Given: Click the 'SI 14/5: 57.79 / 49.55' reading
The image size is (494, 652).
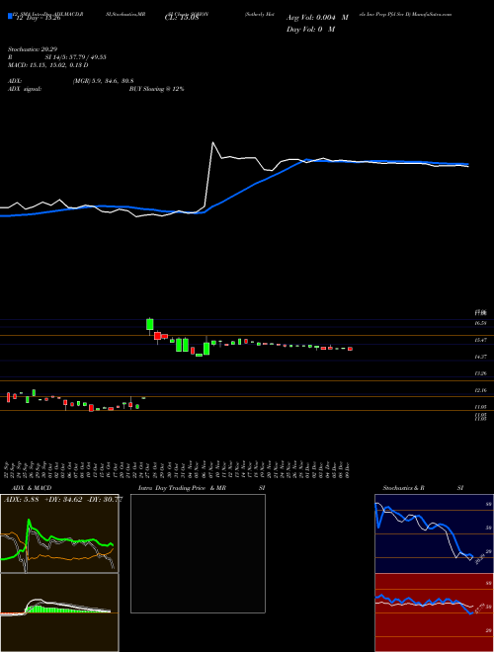Looking at the screenshot, I should [x=76, y=57].
